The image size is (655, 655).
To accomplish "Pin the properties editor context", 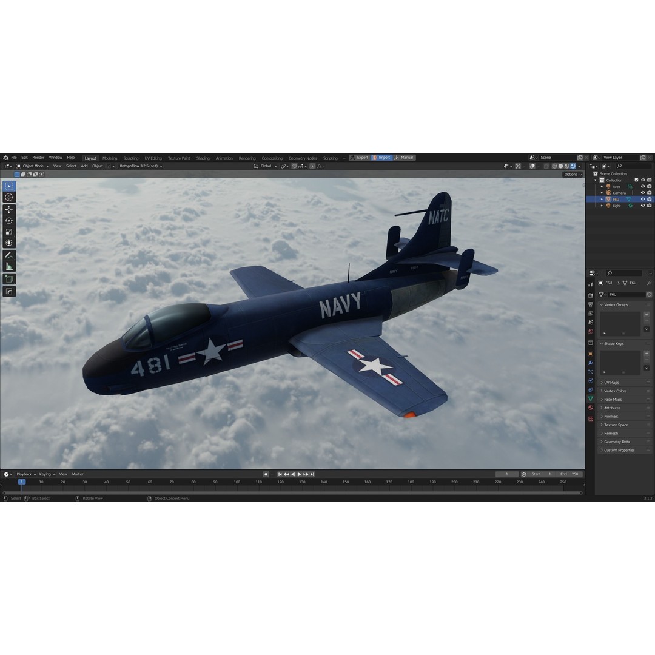I will tap(649, 283).
